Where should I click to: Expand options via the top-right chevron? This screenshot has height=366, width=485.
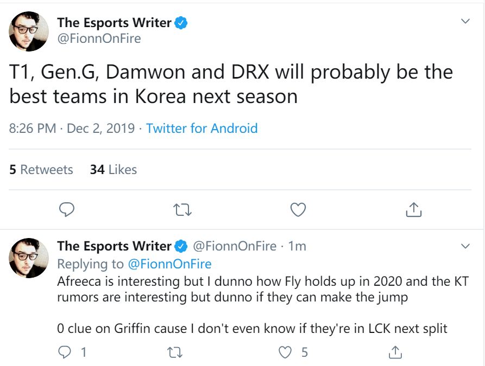465,21
